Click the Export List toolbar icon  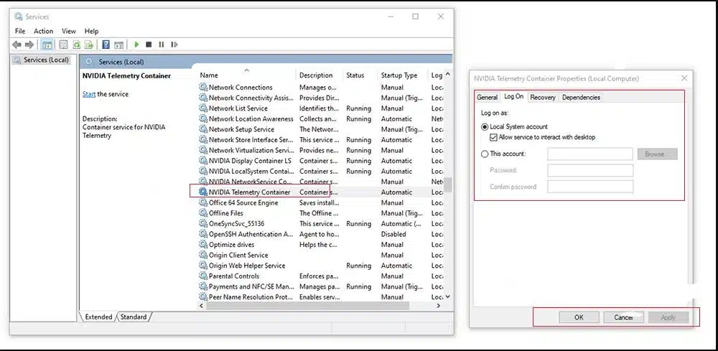89,45
